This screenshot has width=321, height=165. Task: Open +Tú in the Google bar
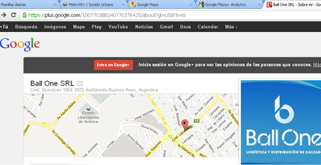(4, 27)
